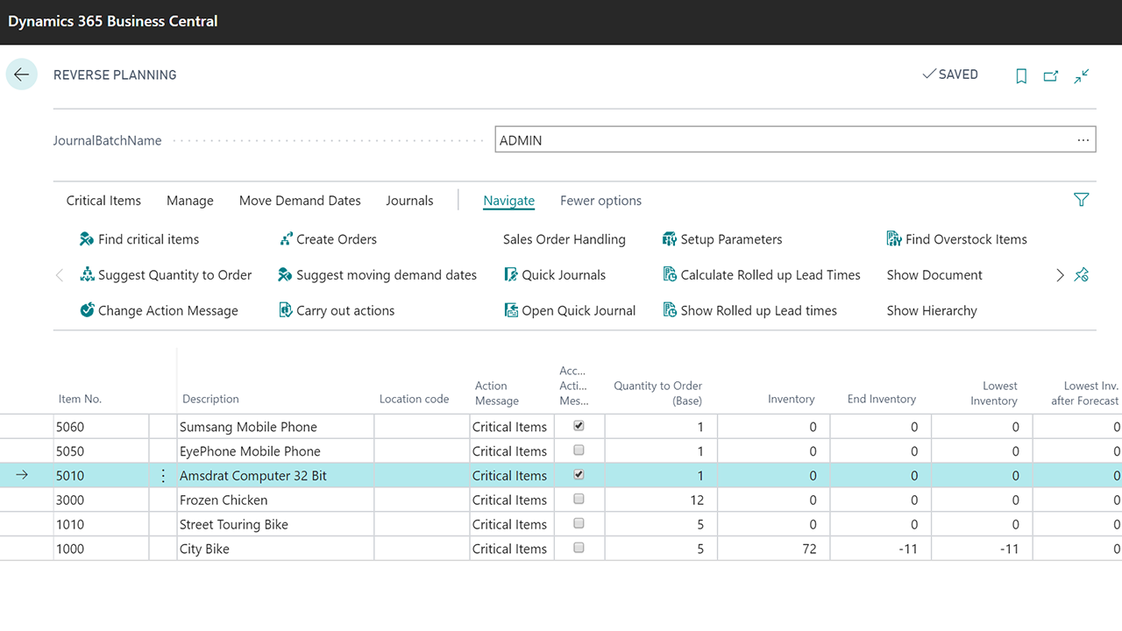This screenshot has height=631, width=1122.
Task: Click the Frozen Chicken description cell
Action: [x=276, y=500]
